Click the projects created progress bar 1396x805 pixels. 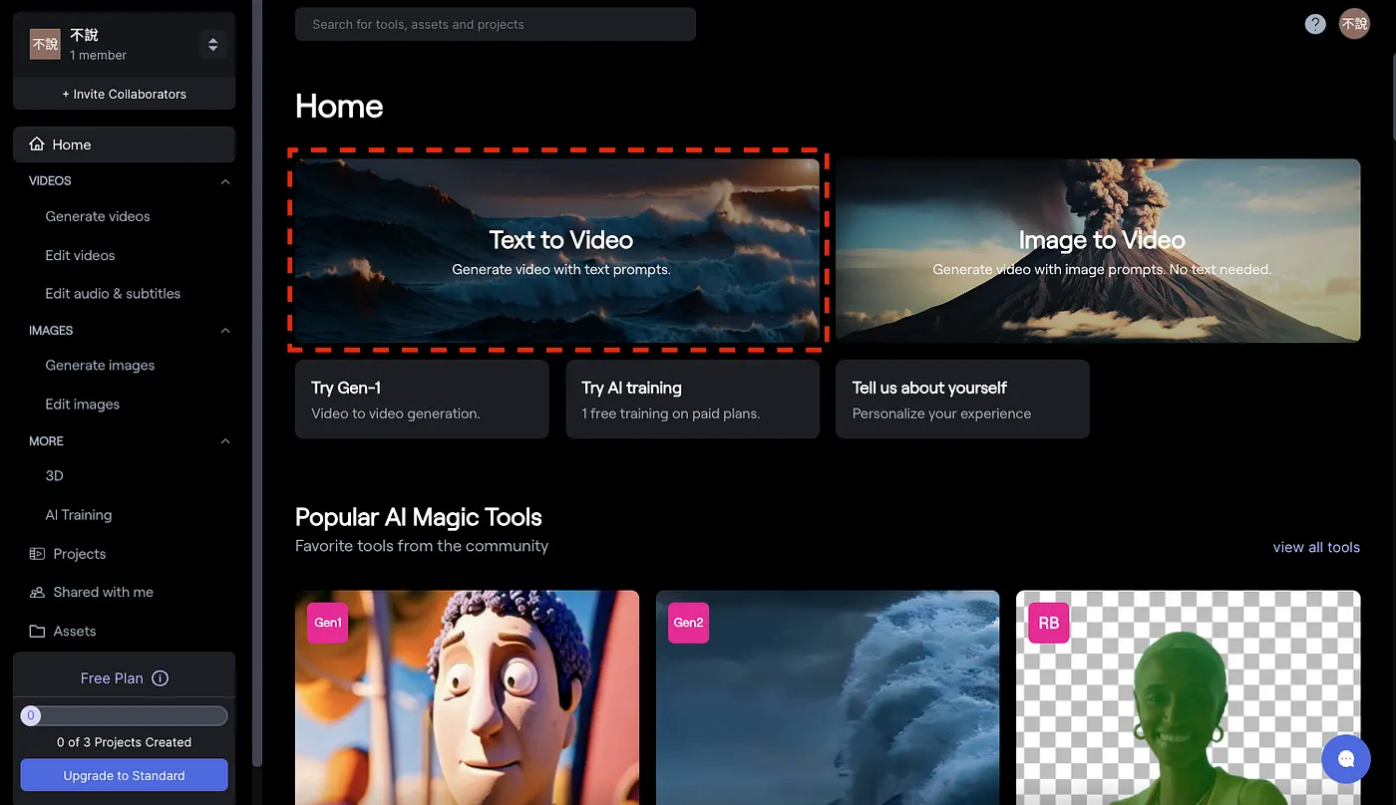pos(124,715)
